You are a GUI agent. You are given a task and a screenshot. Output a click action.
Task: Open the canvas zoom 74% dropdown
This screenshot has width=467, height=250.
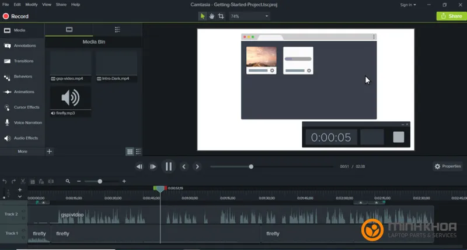click(249, 16)
